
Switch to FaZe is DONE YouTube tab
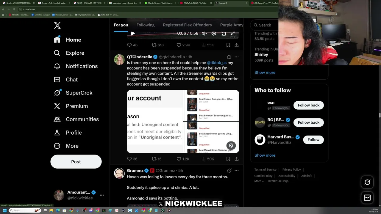point(195,3)
